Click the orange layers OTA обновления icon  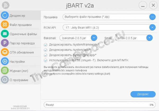coord(5,52)
